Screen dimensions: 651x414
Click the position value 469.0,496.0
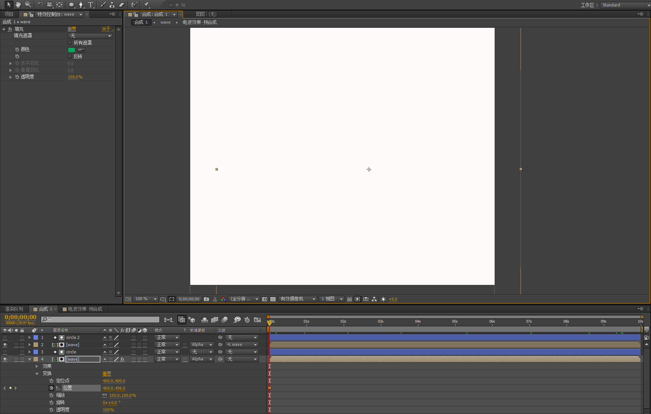114,388
